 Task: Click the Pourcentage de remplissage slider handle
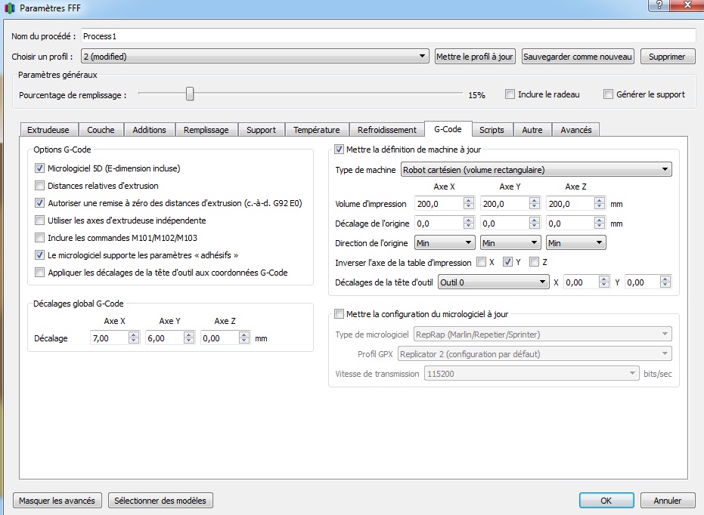click(190, 94)
